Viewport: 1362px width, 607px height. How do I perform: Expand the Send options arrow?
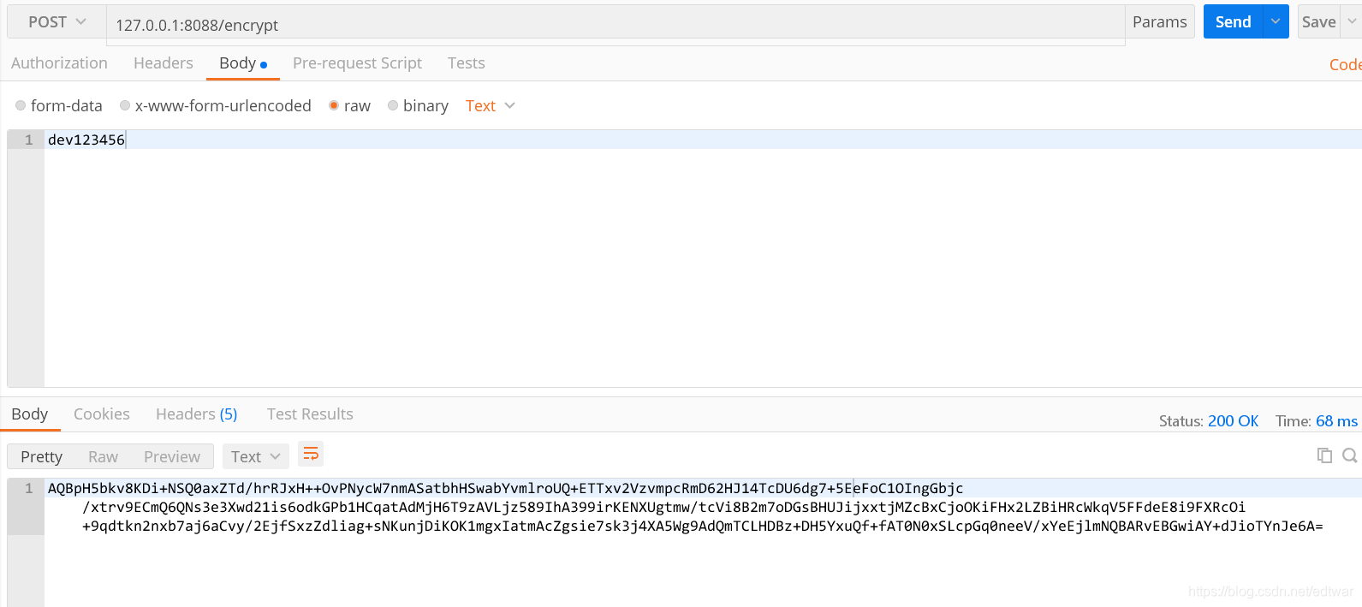(x=1276, y=22)
